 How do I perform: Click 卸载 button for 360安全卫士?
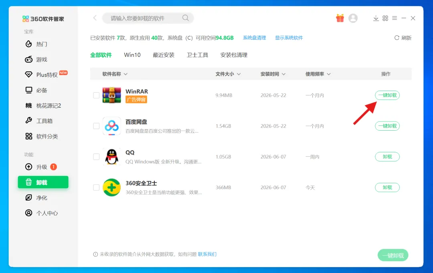click(x=387, y=188)
